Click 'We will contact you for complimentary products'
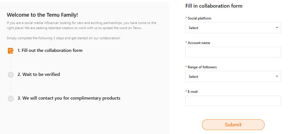Image resolution: width=304 pixels, height=134 pixels. pyautogui.click(x=69, y=98)
